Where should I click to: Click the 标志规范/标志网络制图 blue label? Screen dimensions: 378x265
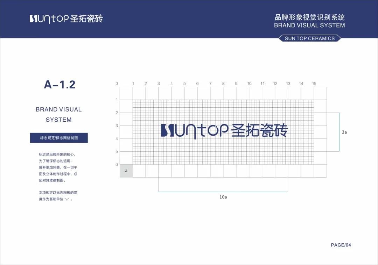[x=59, y=138]
